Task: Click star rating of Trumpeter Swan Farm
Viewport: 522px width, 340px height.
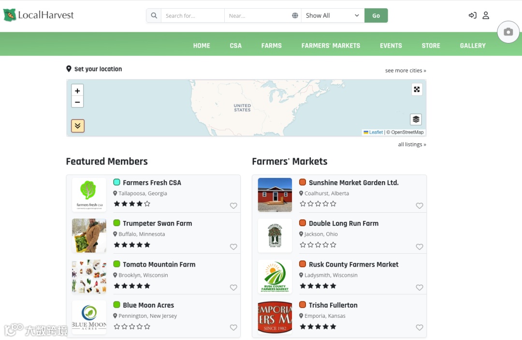Action: tap(132, 245)
